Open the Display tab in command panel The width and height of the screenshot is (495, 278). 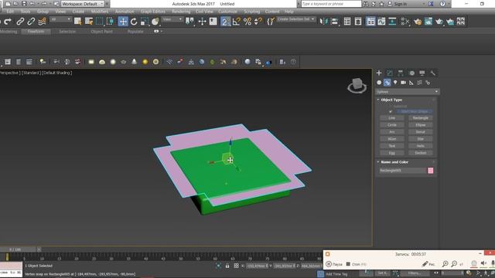point(422,73)
